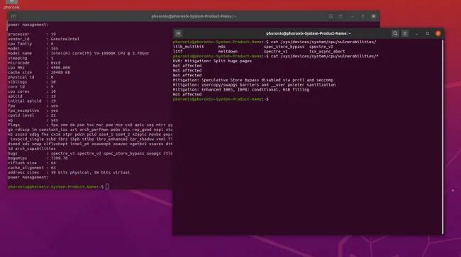The width and height of the screenshot is (461, 257).
Task: Click 'Speculative Store Bypass disabled' mitigation line
Action: tap(253, 80)
